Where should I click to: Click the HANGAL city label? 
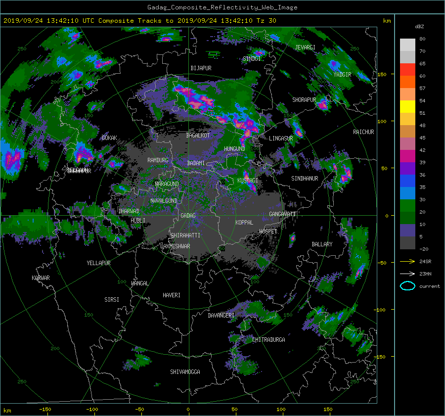click(x=139, y=283)
